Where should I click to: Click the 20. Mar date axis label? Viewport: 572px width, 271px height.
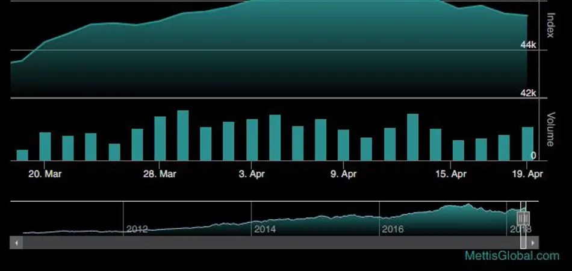(46, 174)
